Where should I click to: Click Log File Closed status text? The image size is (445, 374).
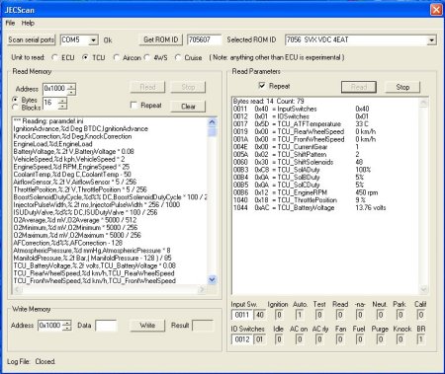click(32, 361)
